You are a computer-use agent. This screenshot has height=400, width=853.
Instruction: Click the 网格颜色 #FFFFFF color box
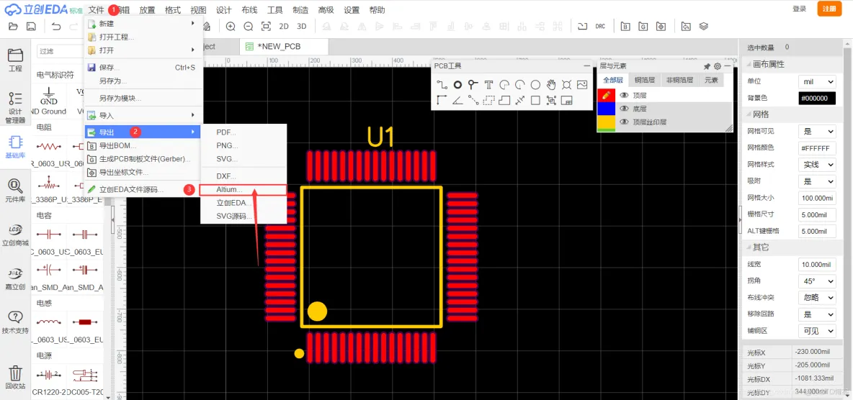[x=817, y=147]
